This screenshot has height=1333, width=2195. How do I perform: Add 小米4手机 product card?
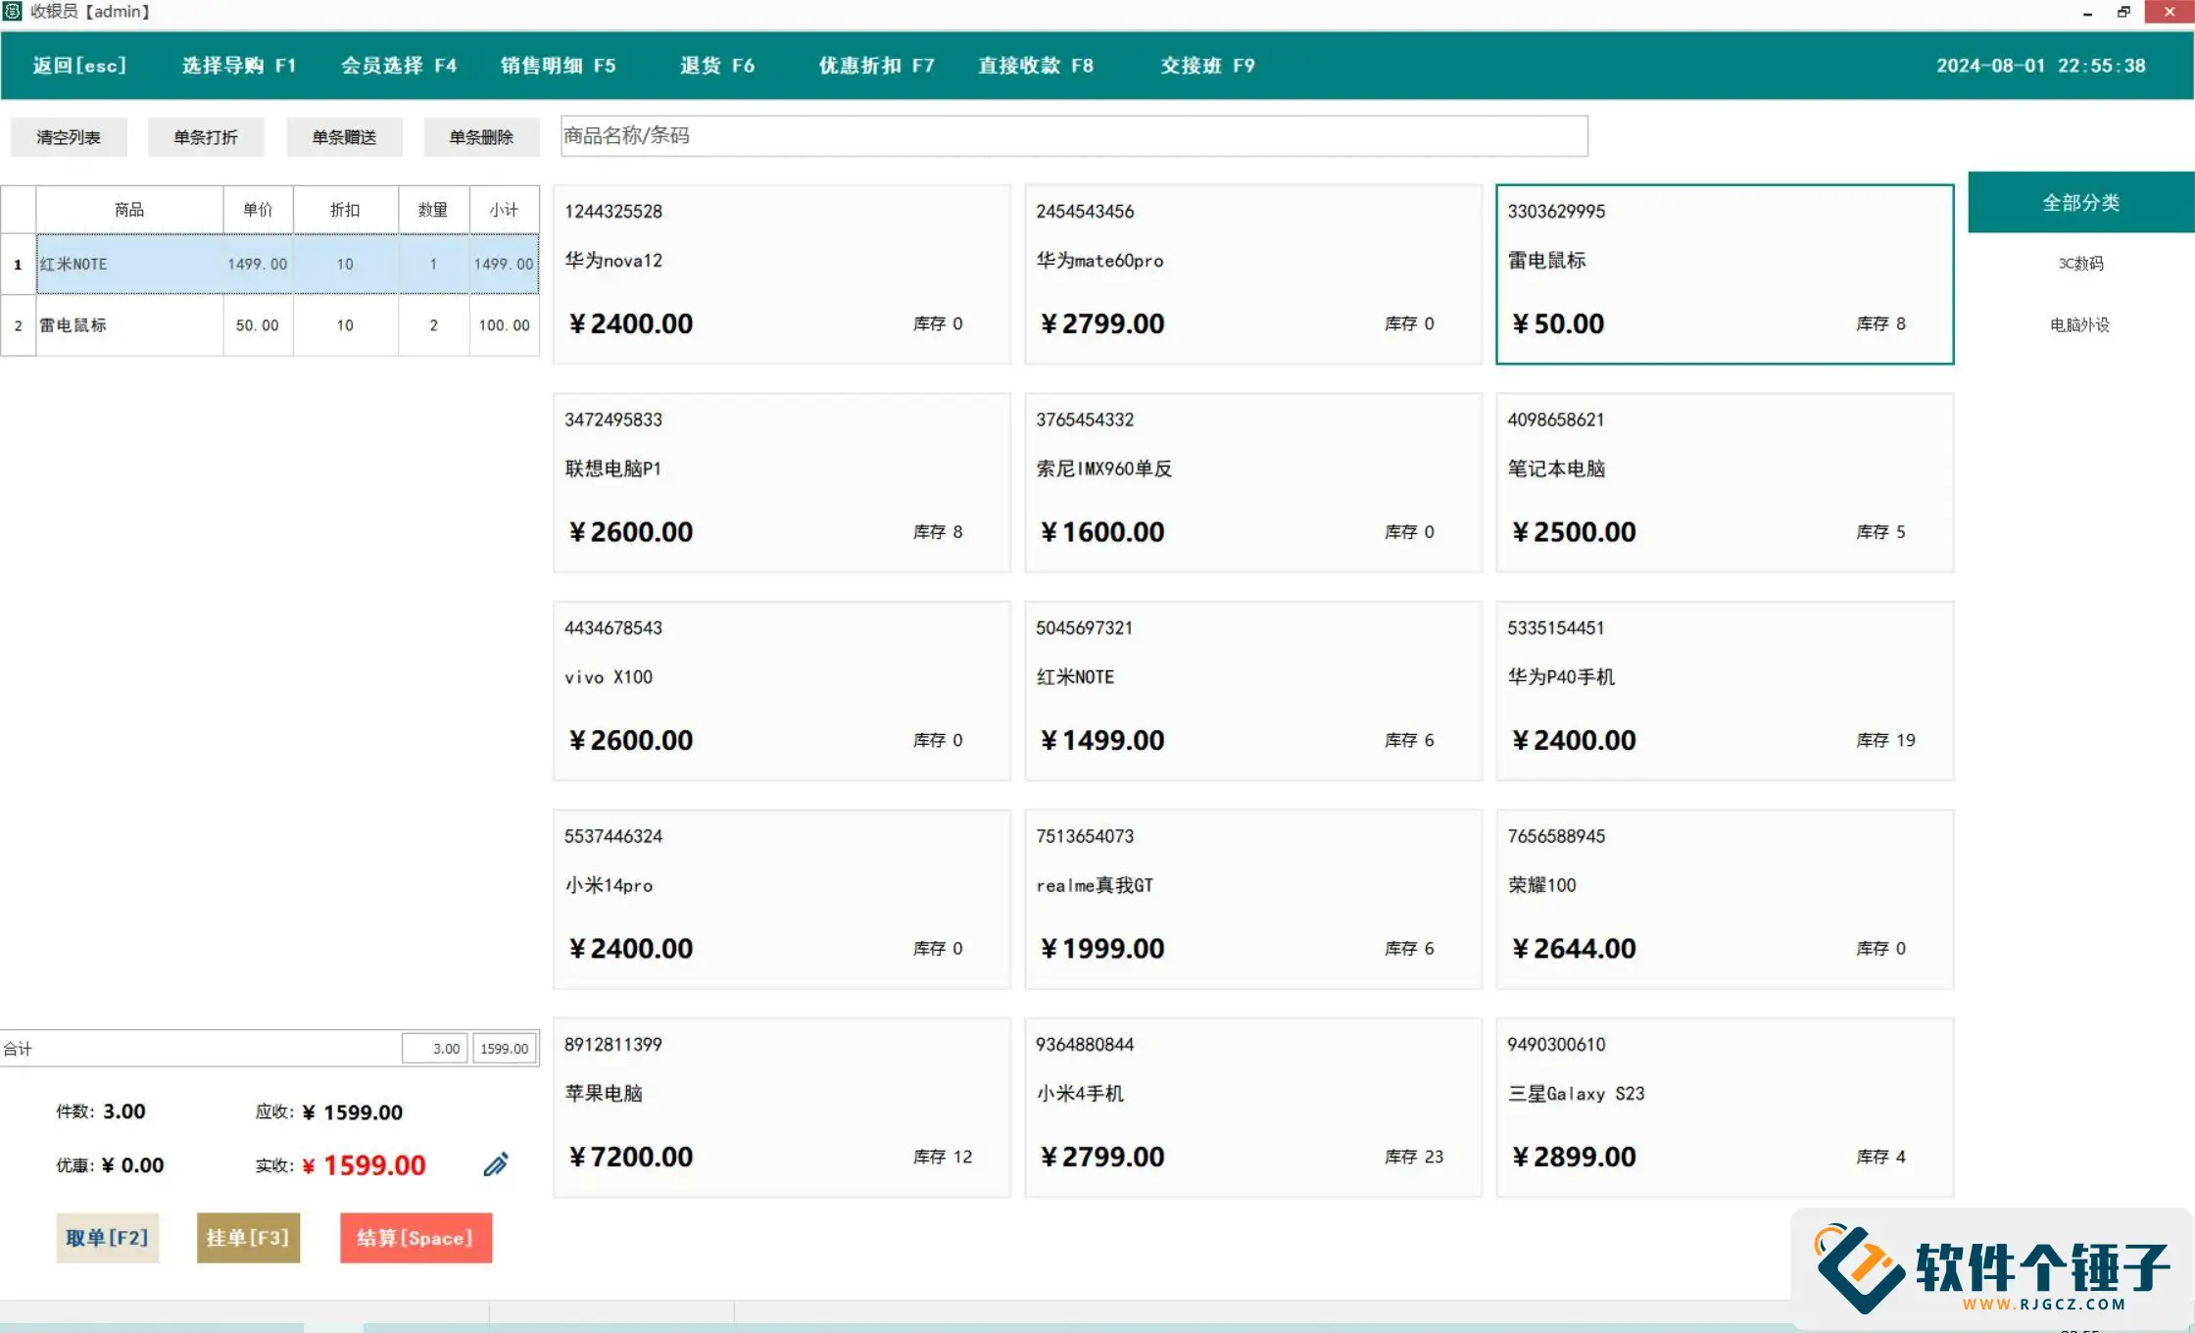click(x=1253, y=1108)
